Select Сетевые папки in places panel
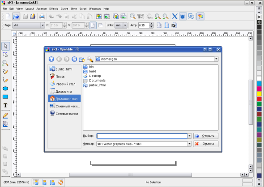Viewport: 264px width, 187px height. 64,114
